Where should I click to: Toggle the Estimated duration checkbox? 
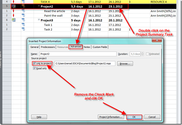coord(148,54)
